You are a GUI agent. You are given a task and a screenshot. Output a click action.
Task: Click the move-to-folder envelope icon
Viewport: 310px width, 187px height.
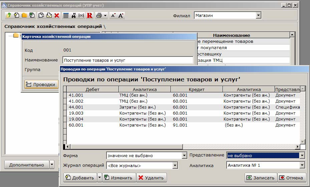49,15
